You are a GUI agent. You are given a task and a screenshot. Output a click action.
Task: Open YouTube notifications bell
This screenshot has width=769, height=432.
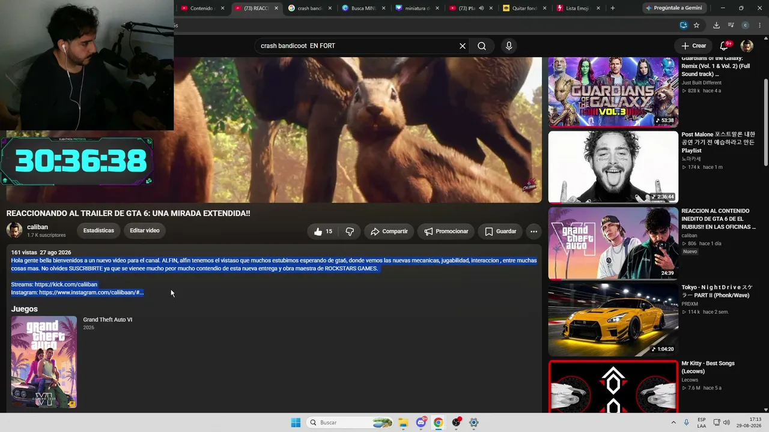[725, 46]
